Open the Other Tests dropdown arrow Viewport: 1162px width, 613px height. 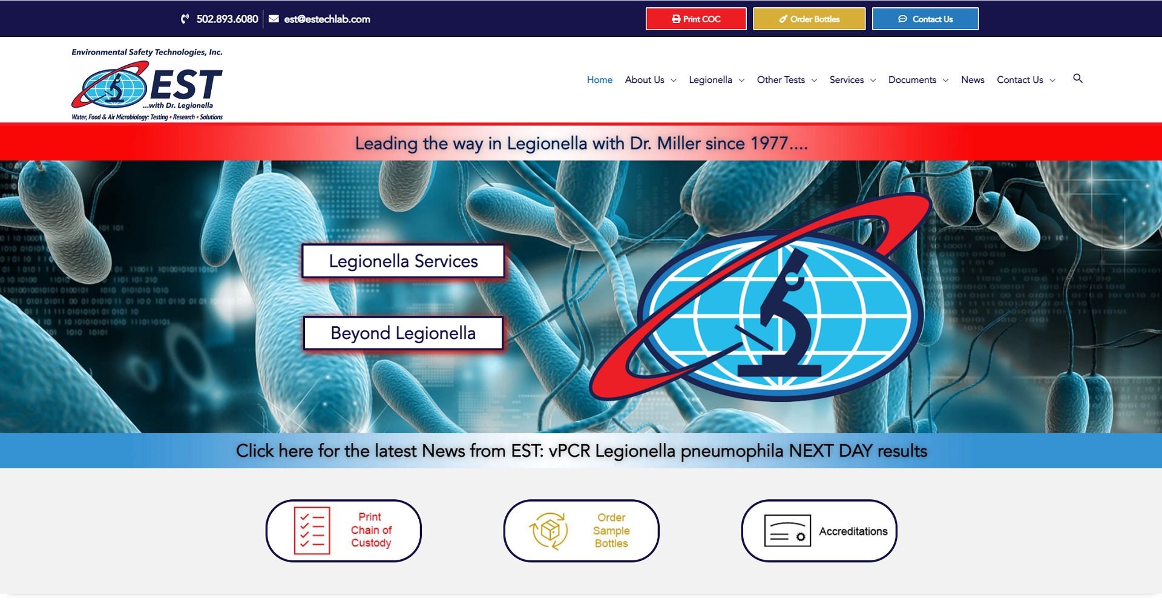tap(814, 80)
